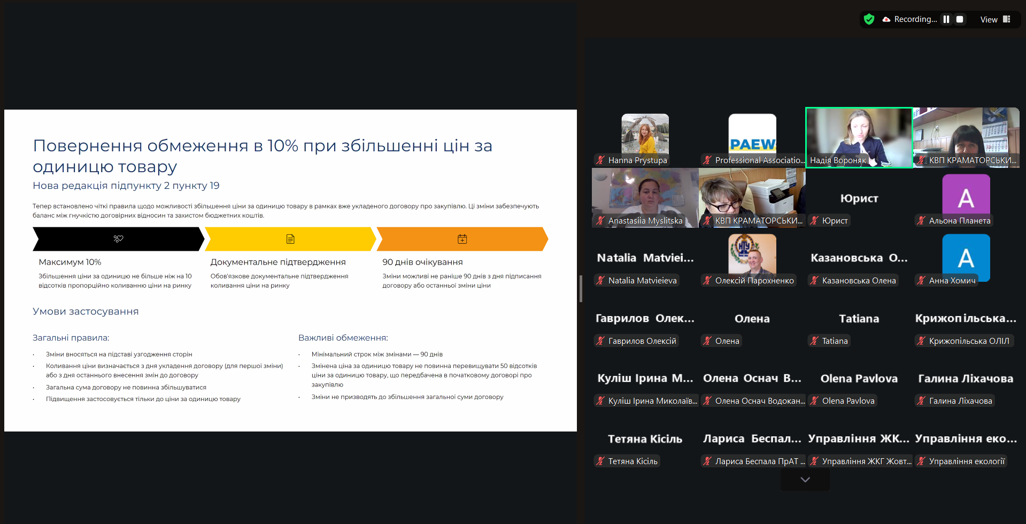
Task: Click muted mic icon for Natalia Matvieieva
Action: (601, 280)
